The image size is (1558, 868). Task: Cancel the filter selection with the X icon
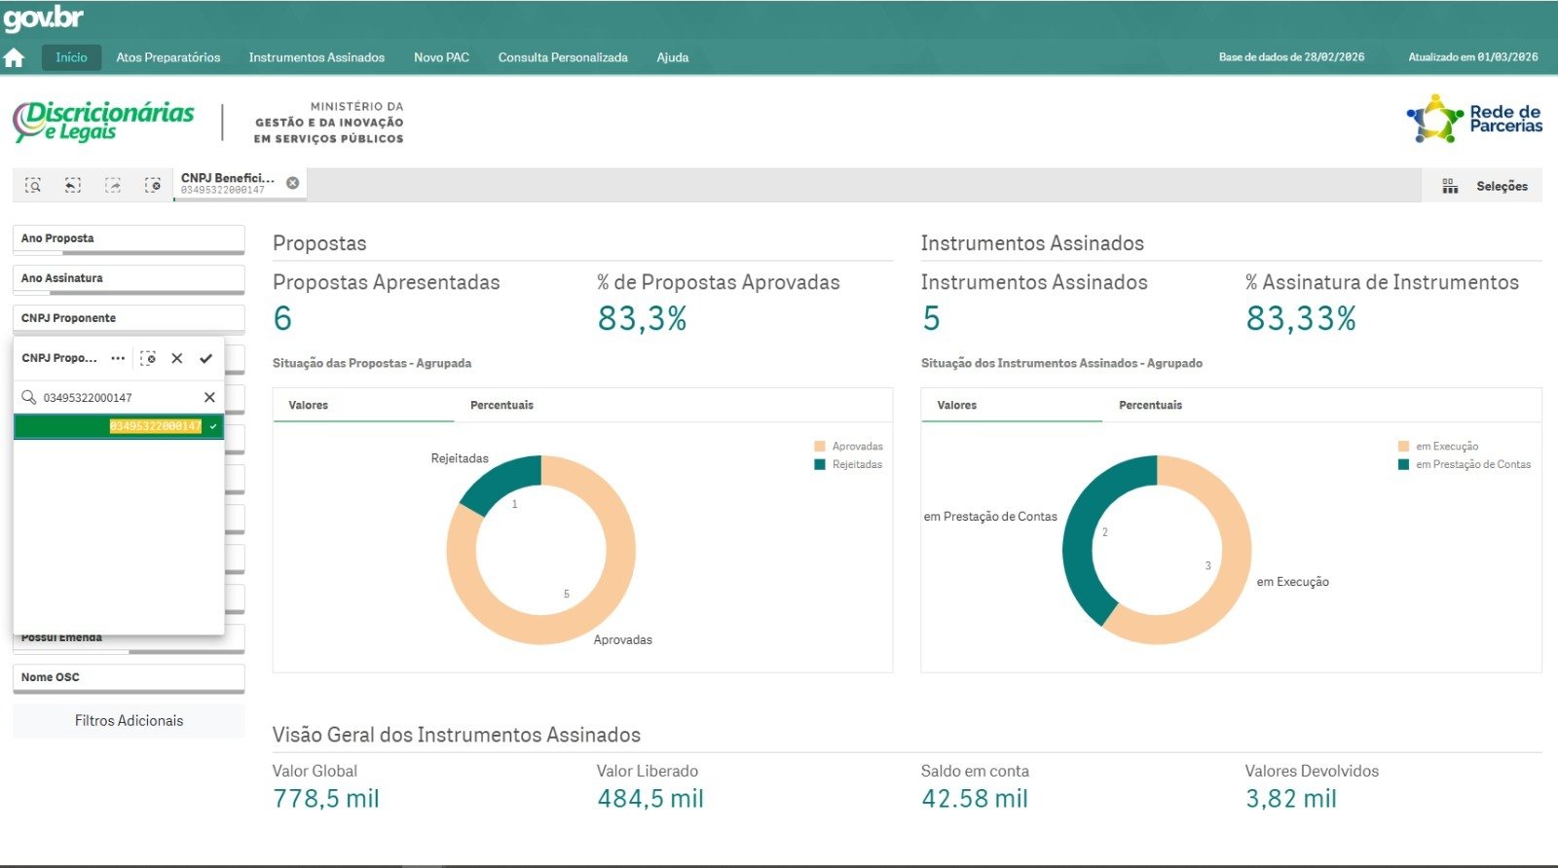pyautogui.click(x=177, y=358)
